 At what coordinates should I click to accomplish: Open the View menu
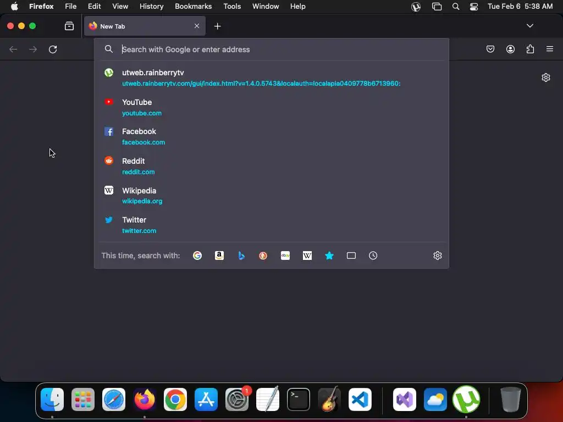[120, 7]
